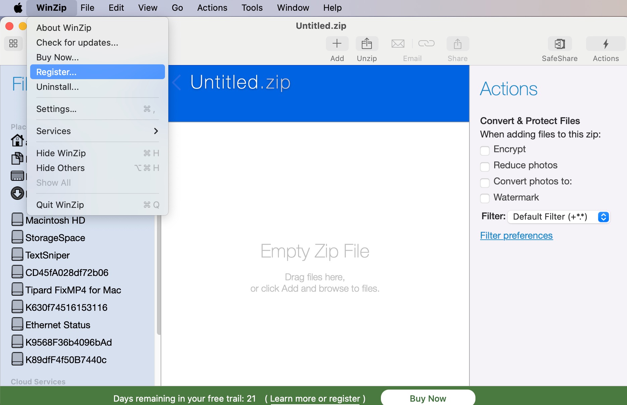This screenshot has height=405, width=627.
Task: Open the SafeShare toolbar icon
Action: pos(560,44)
